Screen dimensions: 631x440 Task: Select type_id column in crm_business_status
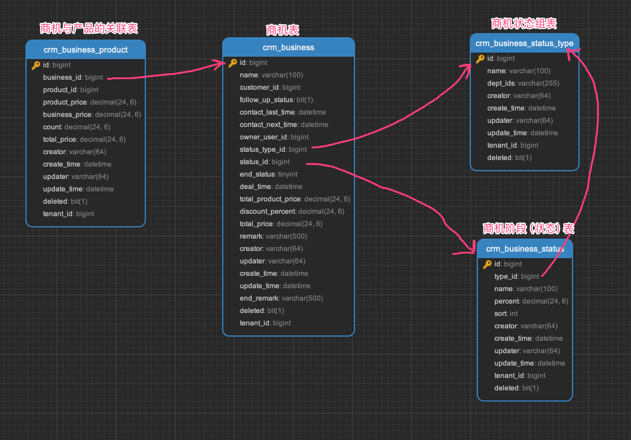pyautogui.click(x=516, y=276)
